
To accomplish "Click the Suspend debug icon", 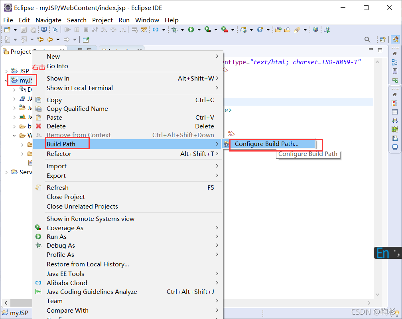I will (x=77, y=30).
